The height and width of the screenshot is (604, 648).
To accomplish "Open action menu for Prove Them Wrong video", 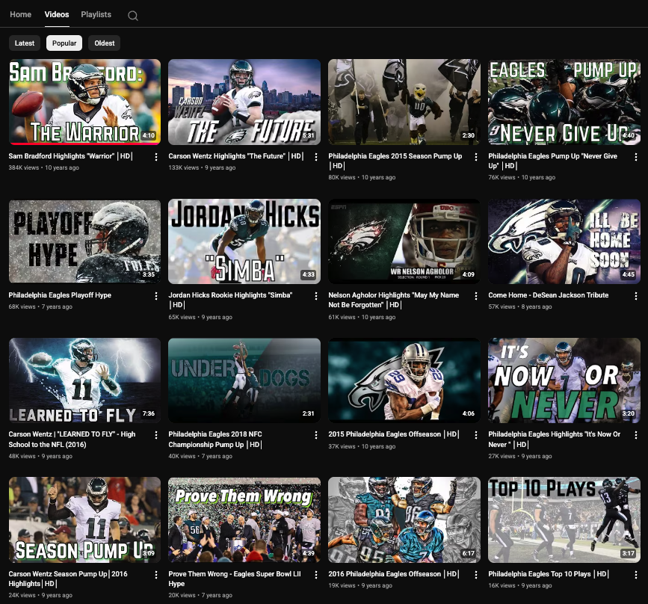I will pos(316,575).
